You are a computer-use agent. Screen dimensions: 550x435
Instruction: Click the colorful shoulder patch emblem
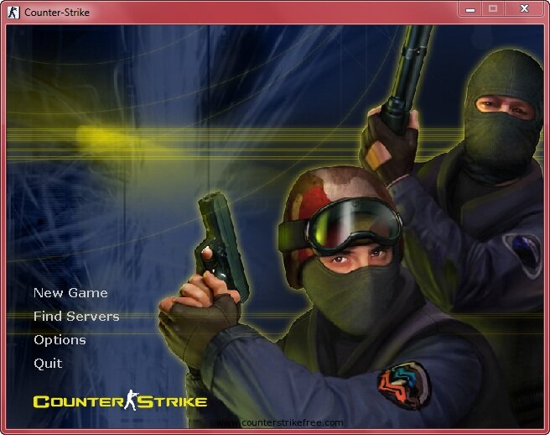tap(402, 385)
